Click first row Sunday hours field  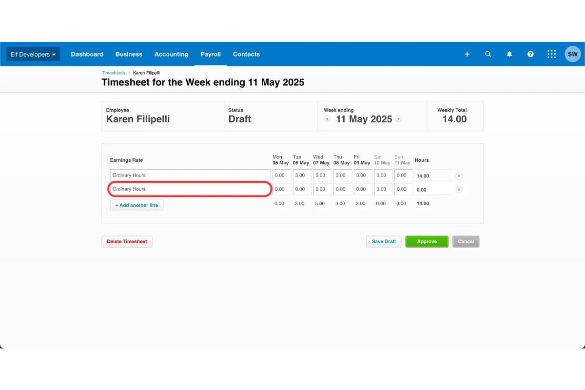click(404, 175)
